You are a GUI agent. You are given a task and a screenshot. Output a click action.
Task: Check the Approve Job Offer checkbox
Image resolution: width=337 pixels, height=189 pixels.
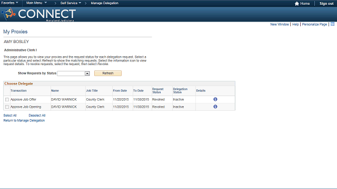[x=7, y=99]
